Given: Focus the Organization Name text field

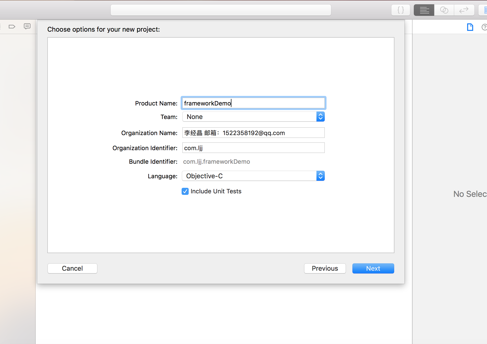Looking at the screenshot, I should (253, 133).
